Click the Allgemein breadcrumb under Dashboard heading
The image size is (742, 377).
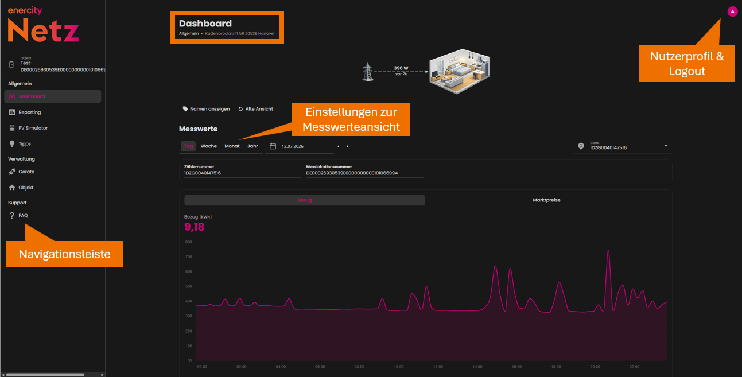coord(189,34)
